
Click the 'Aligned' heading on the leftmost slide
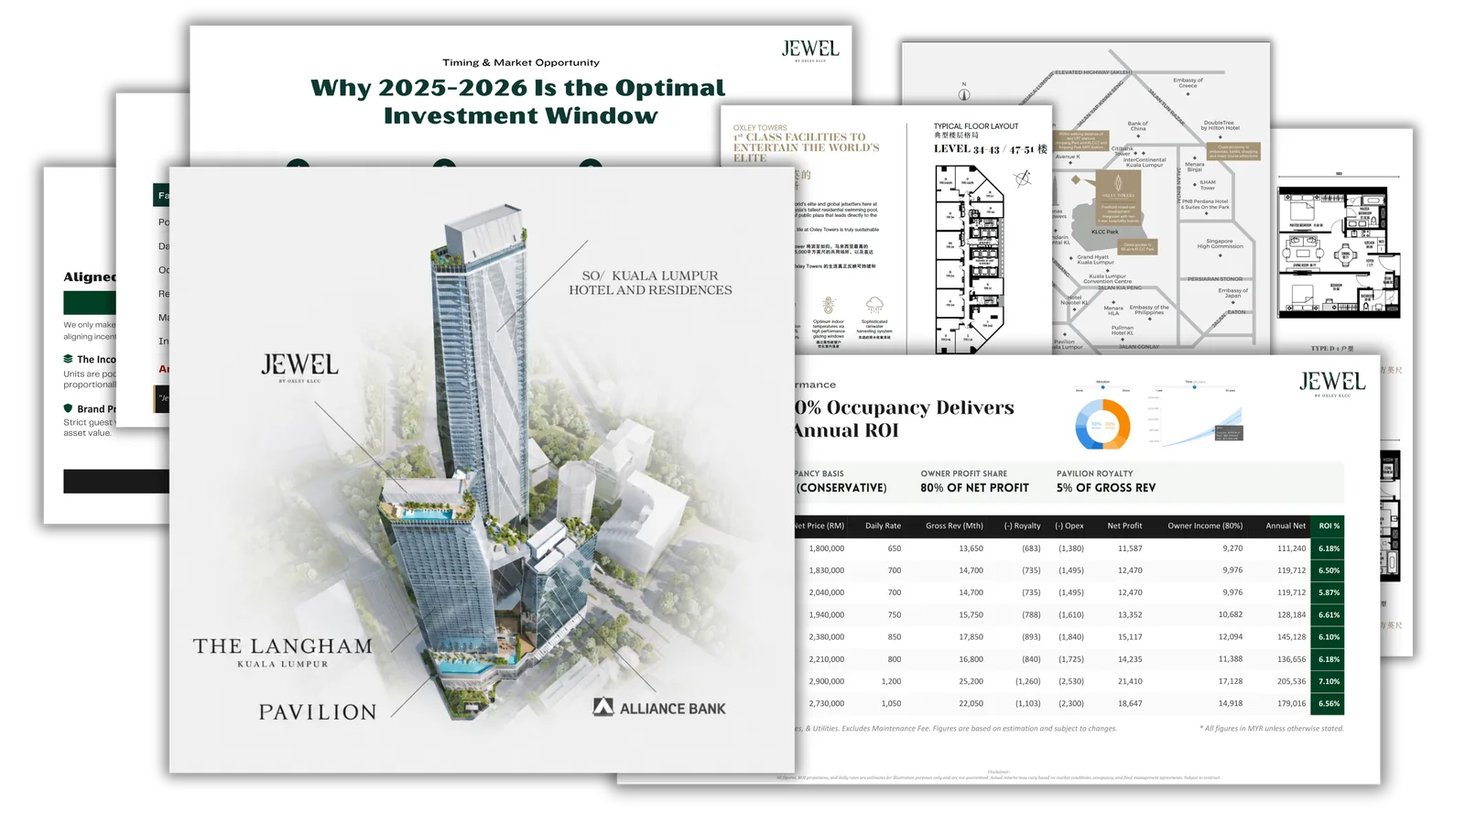[90, 277]
